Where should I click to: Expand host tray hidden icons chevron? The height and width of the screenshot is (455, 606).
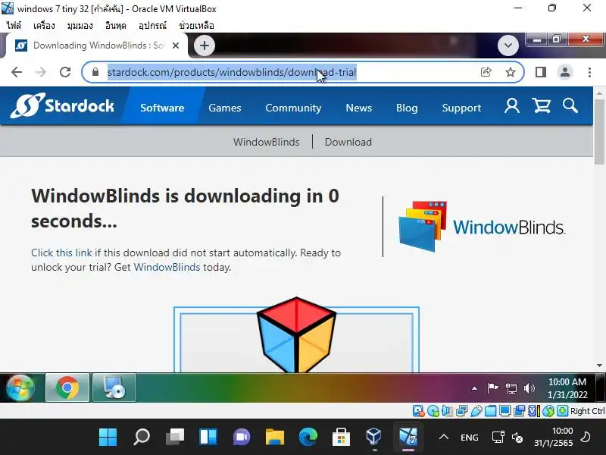[444, 438]
